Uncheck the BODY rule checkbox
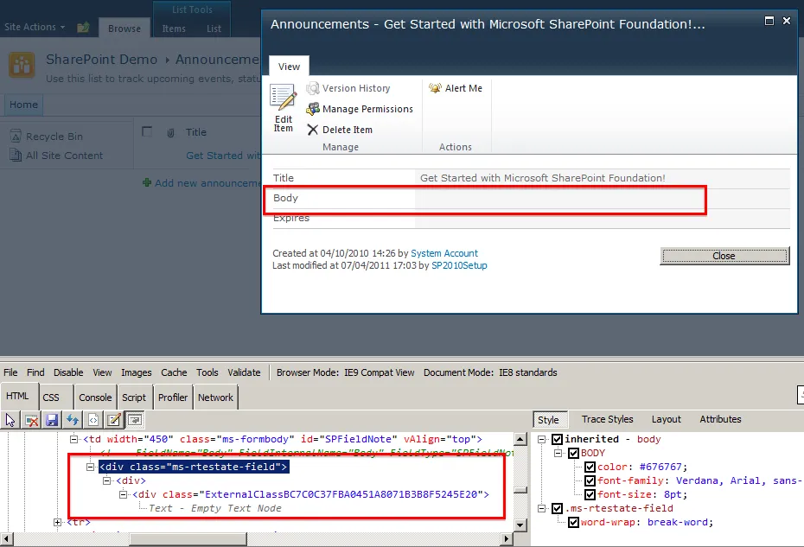804x547 pixels. 574,453
